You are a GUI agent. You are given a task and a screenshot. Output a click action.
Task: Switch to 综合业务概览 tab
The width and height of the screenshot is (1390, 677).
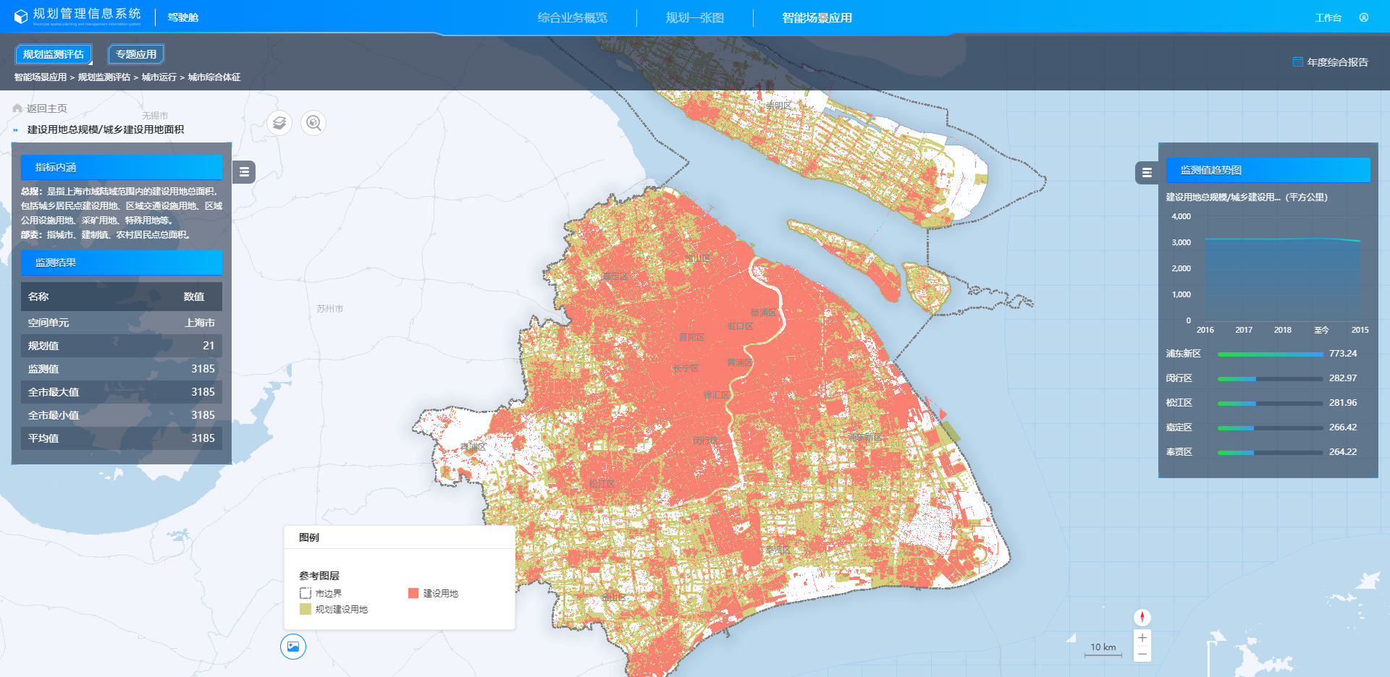click(572, 18)
